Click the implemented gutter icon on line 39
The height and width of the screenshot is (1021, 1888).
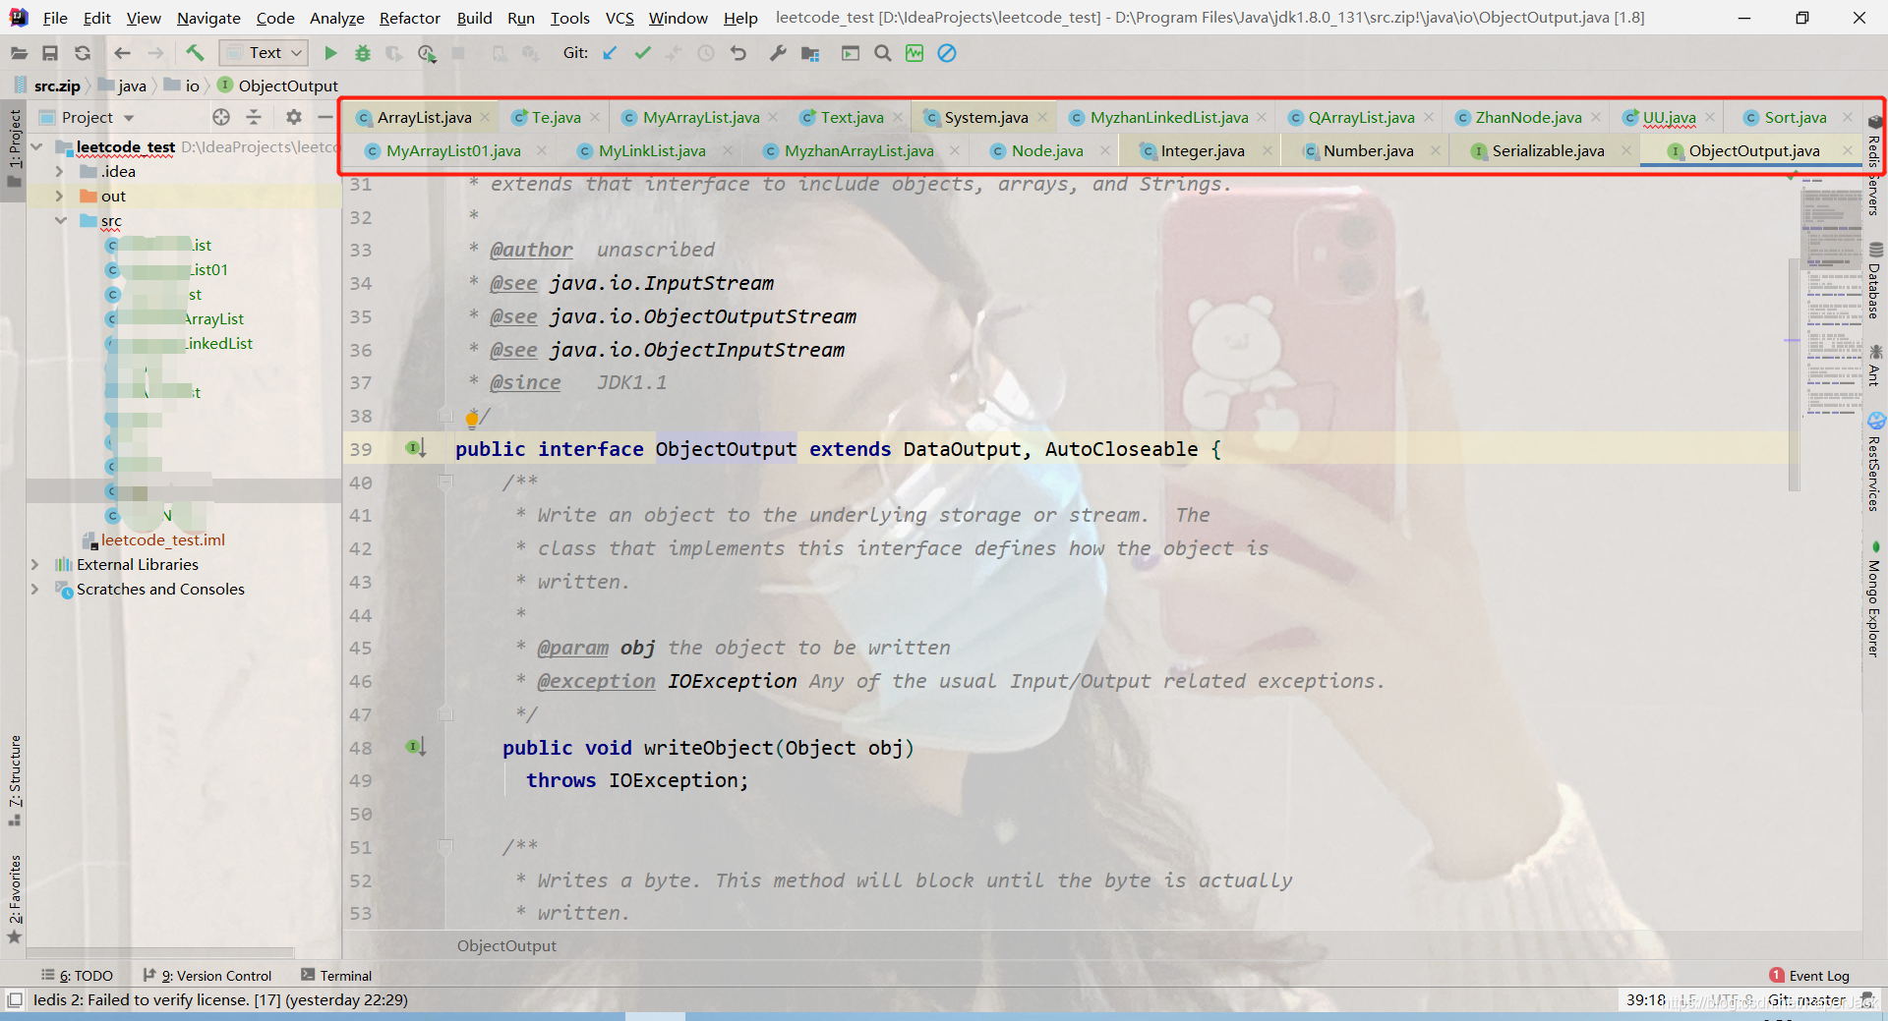coord(416,448)
